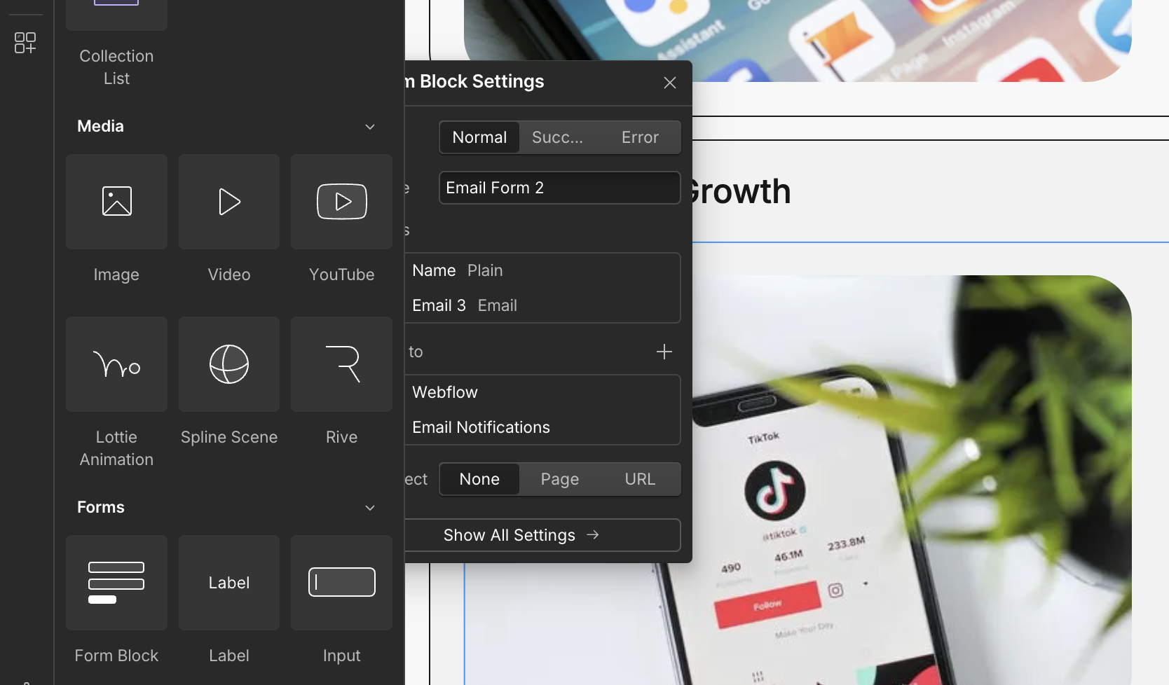Screen dimensions: 1169x685
Task: Collapse the Forms section
Action: [x=370, y=508]
